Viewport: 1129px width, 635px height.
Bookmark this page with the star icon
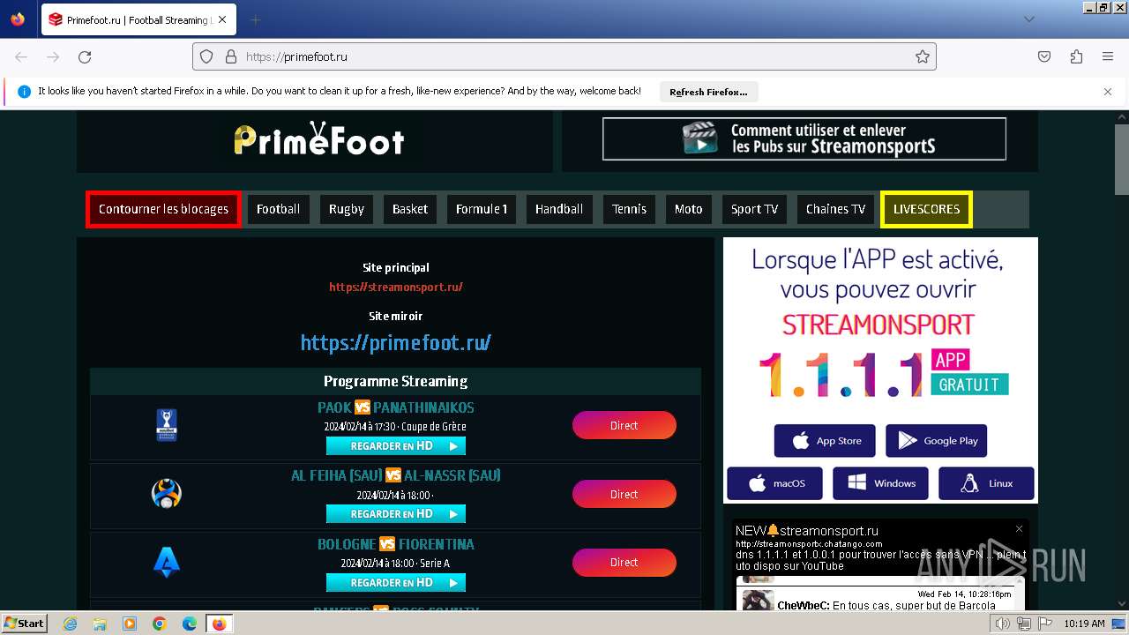923,56
